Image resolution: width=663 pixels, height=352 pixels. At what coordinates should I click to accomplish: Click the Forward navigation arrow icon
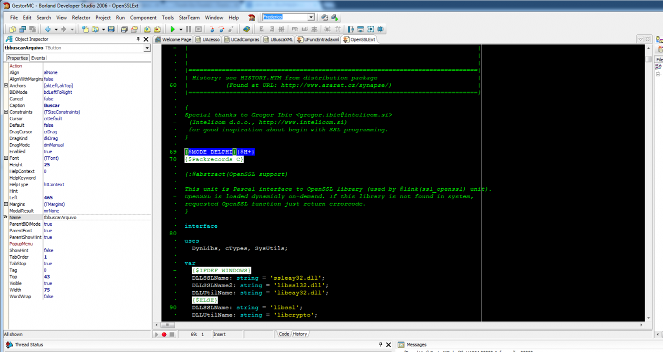pyautogui.click(x=63, y=29)
